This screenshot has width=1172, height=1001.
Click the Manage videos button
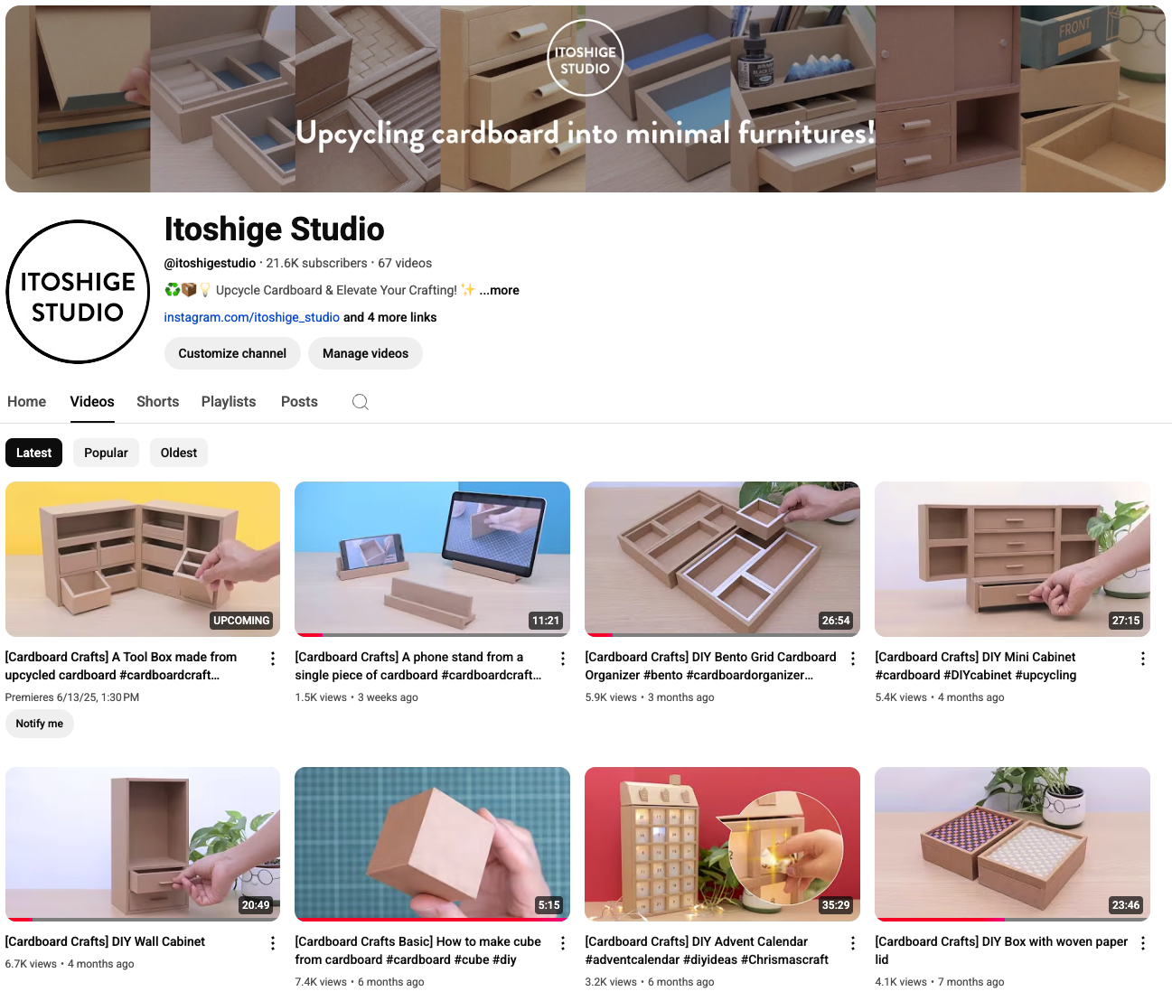(x=366, y=353)
